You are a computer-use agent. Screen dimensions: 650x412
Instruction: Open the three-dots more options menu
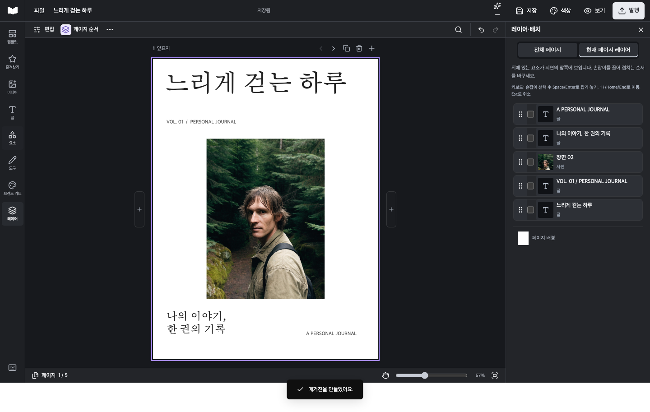[110, 30]
